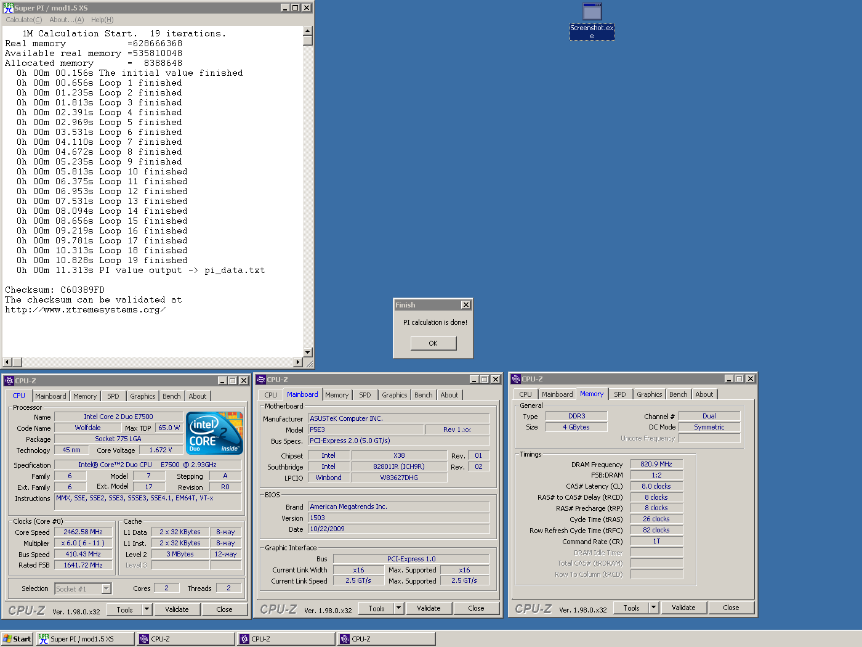Click the CAS# Latency value 8.0 clocks

(656, 486)
